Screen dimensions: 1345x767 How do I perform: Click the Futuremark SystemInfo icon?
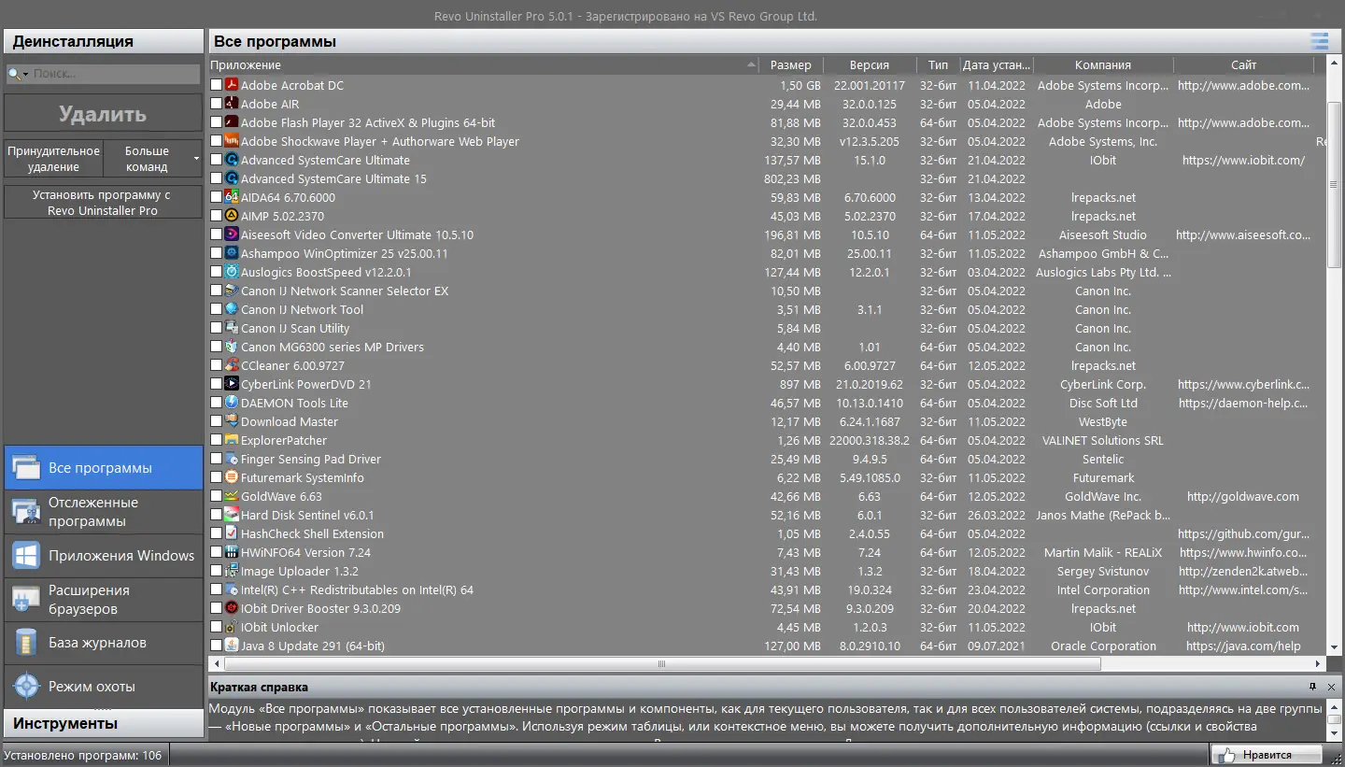point(232,477)
